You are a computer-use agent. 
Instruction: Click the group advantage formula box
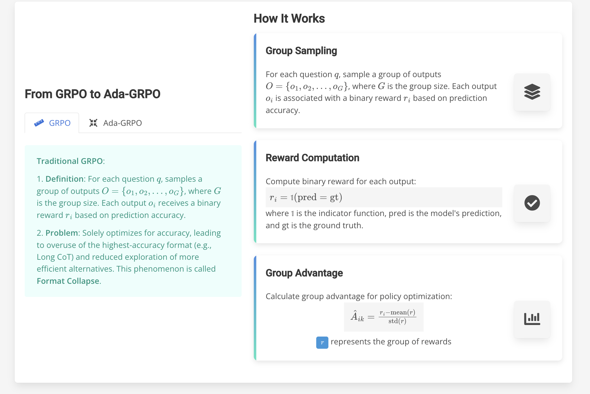[383, 317]
